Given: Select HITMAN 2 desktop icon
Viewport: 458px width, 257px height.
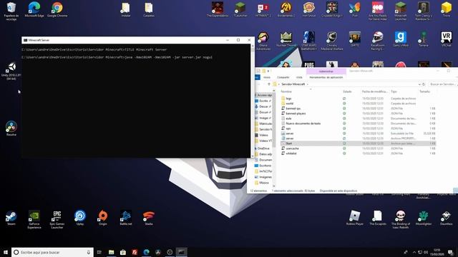Looking at the screenshot, I should click(x=263, y=9).
